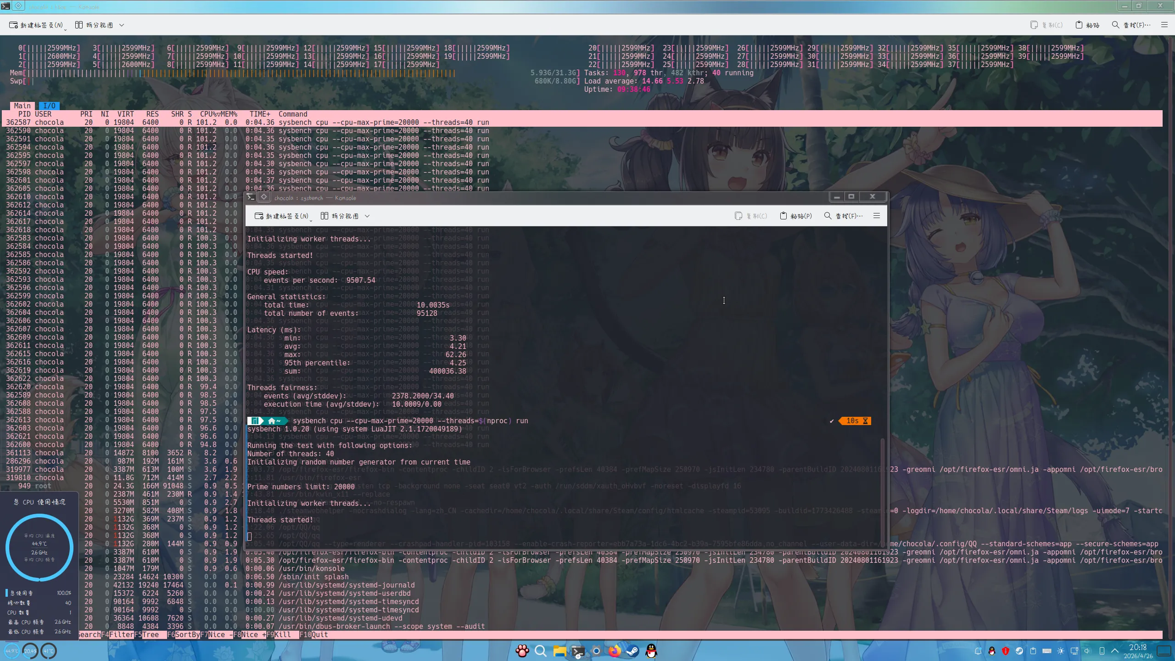Image resolution: width=1175 pixels, height=661 pixels.
Task: Click the Konsole terminal icon in taskbar
Action: click(x=578, y=651)
